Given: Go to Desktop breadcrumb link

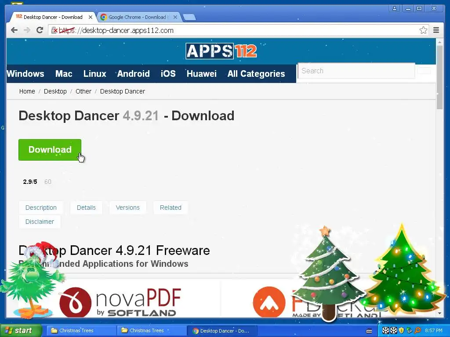Looking at the screenshot, I should pyautogui.click(x=55, y=91).
